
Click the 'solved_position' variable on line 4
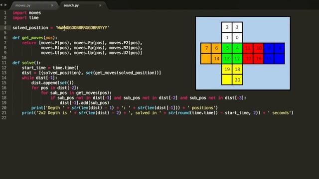[30, 28]
